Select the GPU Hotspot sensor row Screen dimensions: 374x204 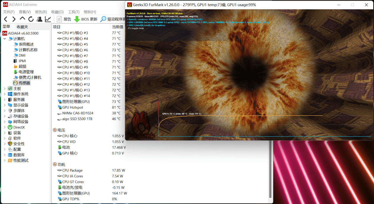pos(73,107)
